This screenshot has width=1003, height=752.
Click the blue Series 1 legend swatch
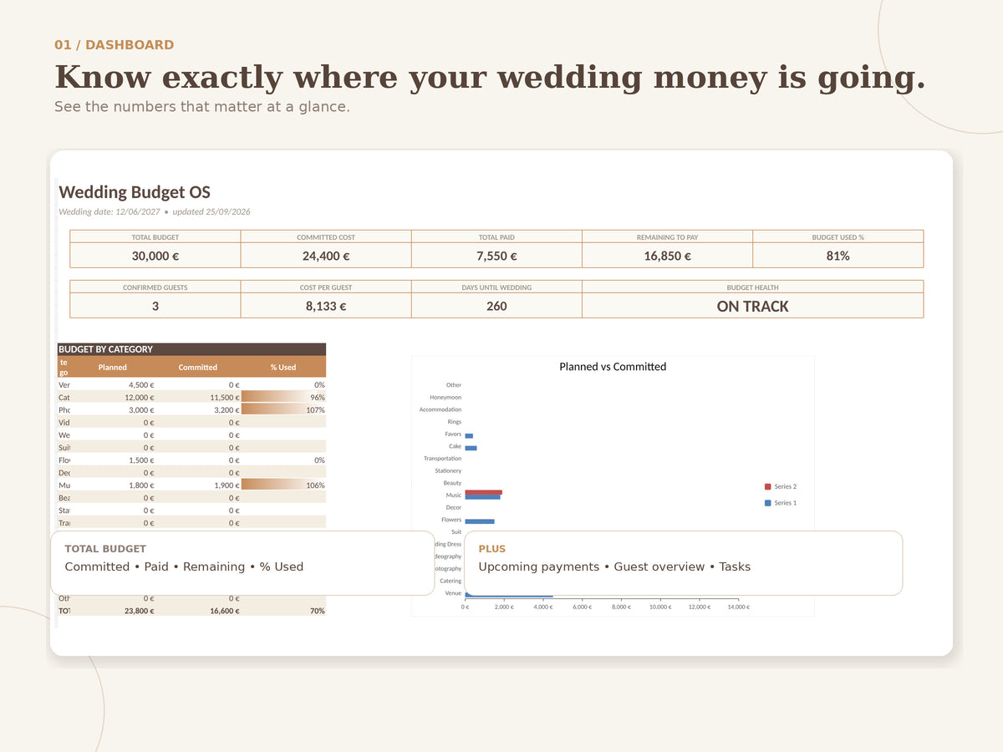(767, 503)
